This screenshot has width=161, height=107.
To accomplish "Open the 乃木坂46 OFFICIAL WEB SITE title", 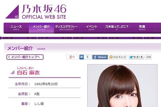I will click(x=44, y=12).
